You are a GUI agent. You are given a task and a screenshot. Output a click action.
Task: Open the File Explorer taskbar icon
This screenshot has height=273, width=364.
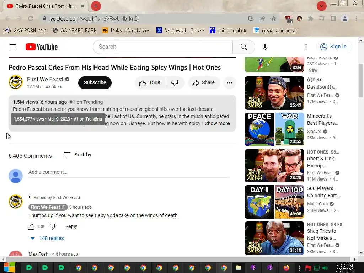click(x=239, y=268)
